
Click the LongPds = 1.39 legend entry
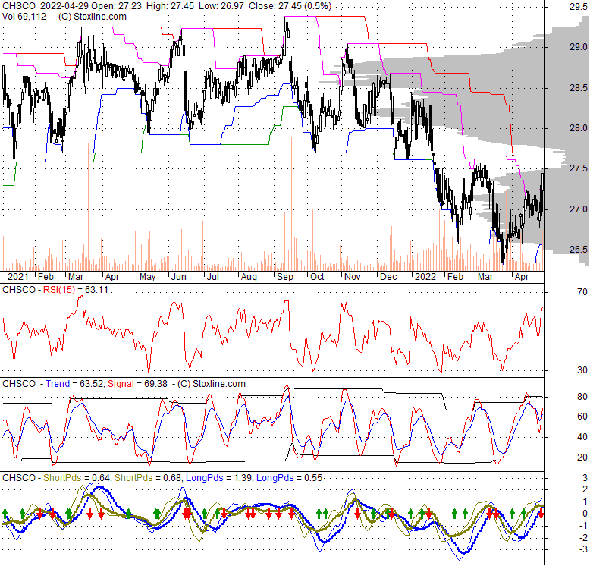pyautogui.click(x=218, y=478)
